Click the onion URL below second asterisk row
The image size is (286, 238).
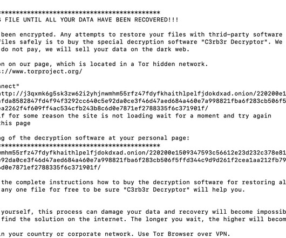[143, 153]
